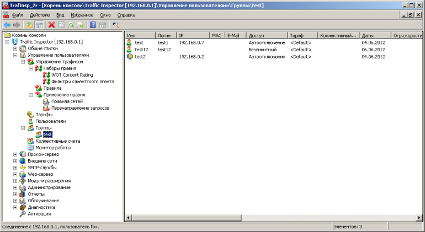
Task: Expand the Общие списки node
Action: 15,48
